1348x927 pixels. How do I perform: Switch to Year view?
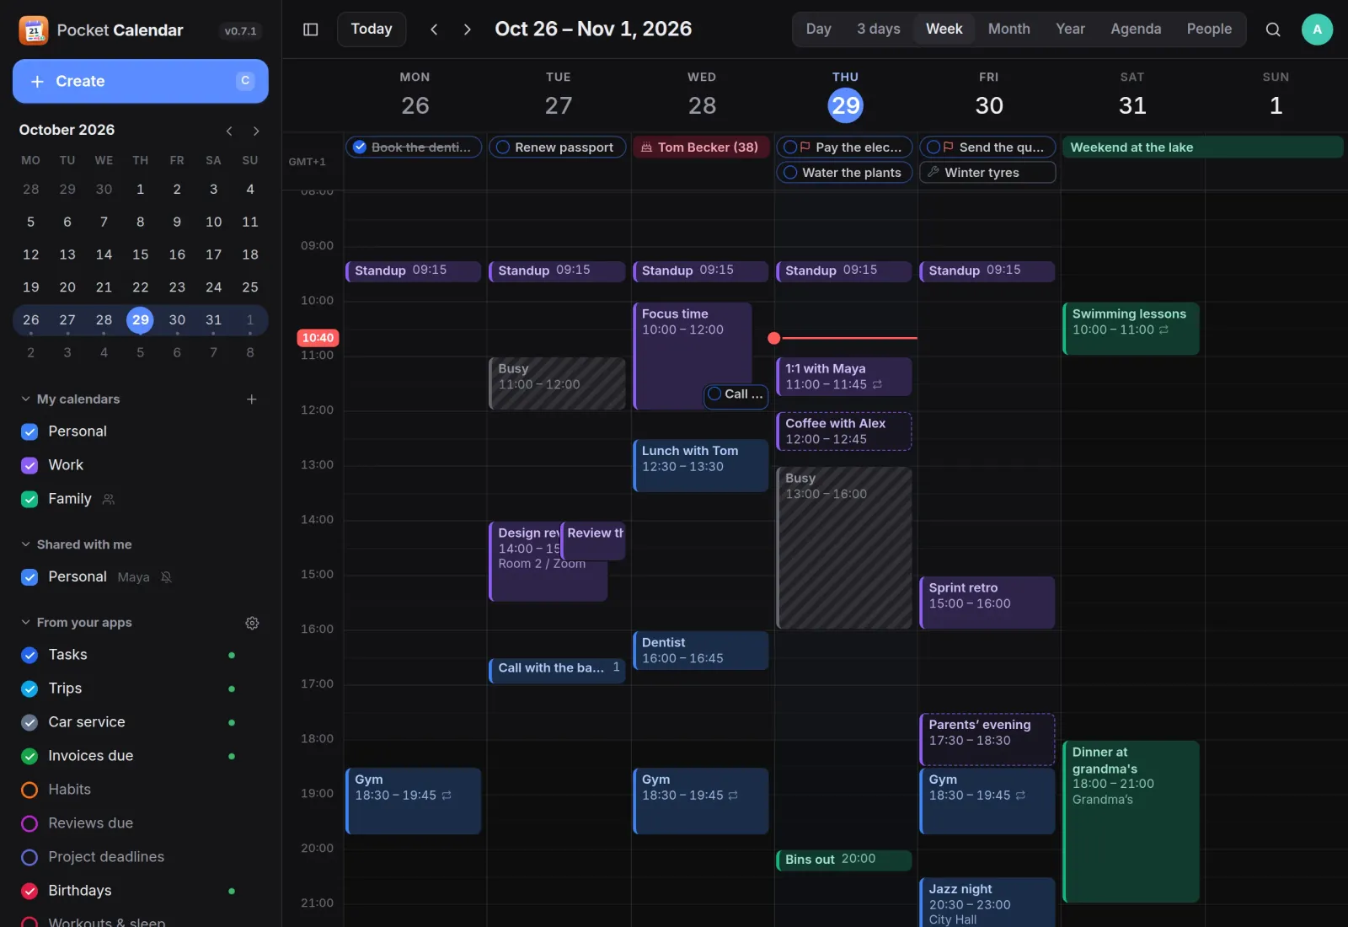(1070, 29)
